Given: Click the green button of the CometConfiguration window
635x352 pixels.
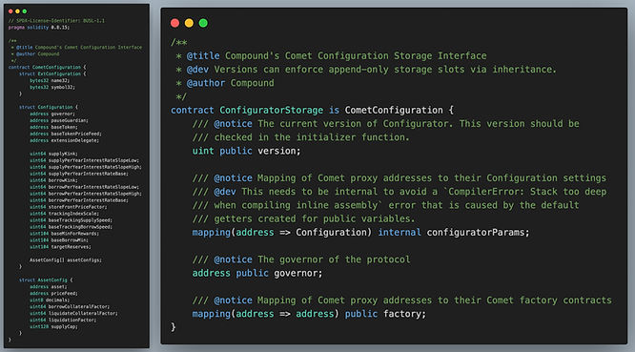Looking at the screenshot, I should (25, 11).
